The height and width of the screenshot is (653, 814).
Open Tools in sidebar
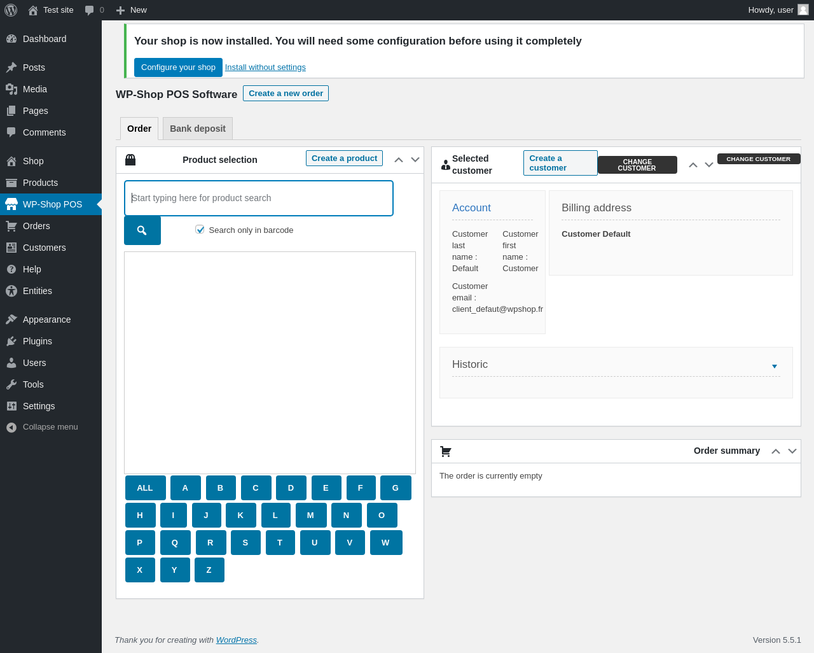coord(51,384)
